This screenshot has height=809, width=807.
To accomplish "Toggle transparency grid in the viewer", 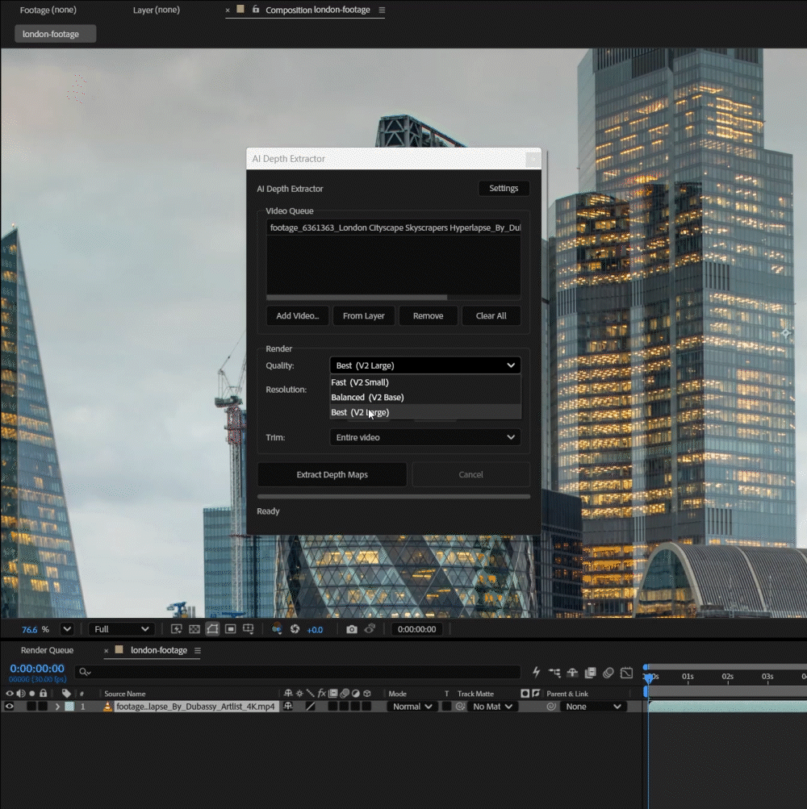I will click(194, 629).
